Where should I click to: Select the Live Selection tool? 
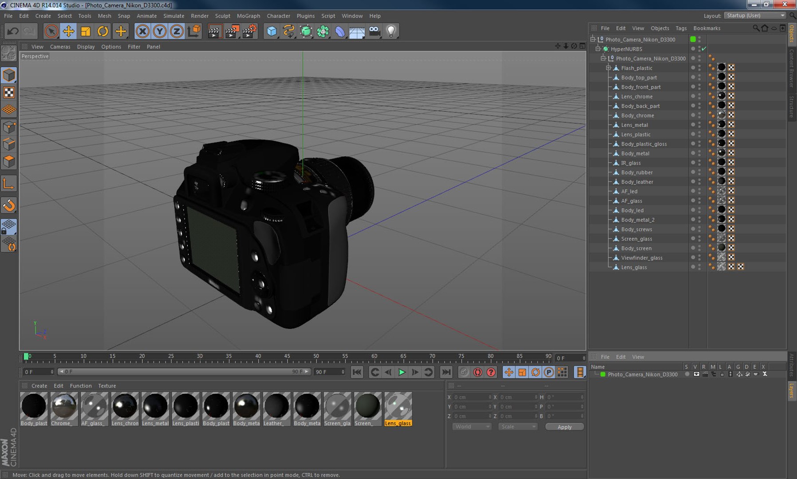point(51,31)
